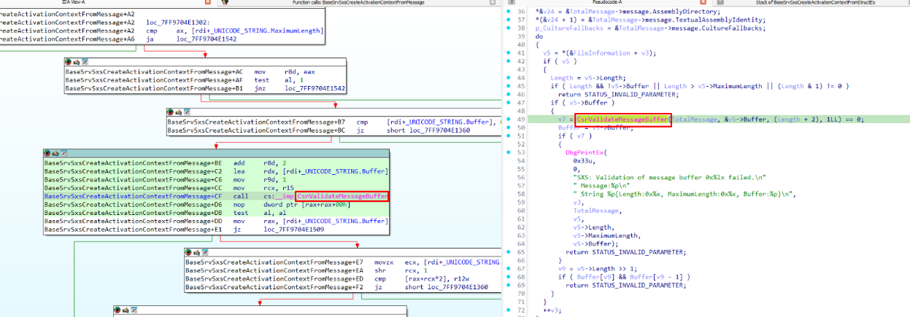Click the group icon on the 'mov r8d, eax' node

(85, 63)
